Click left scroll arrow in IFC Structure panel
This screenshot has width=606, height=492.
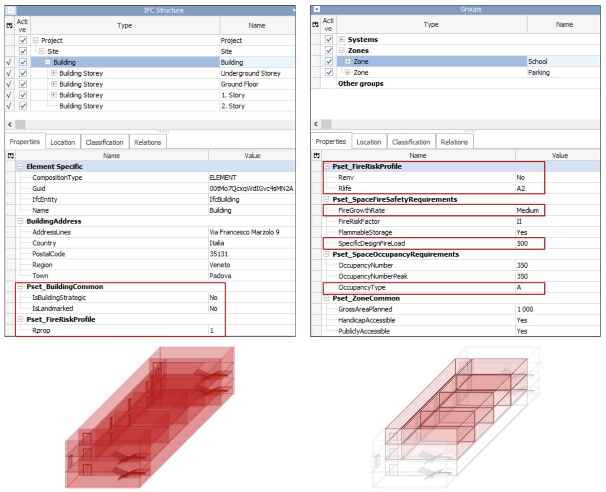[10, 125]
